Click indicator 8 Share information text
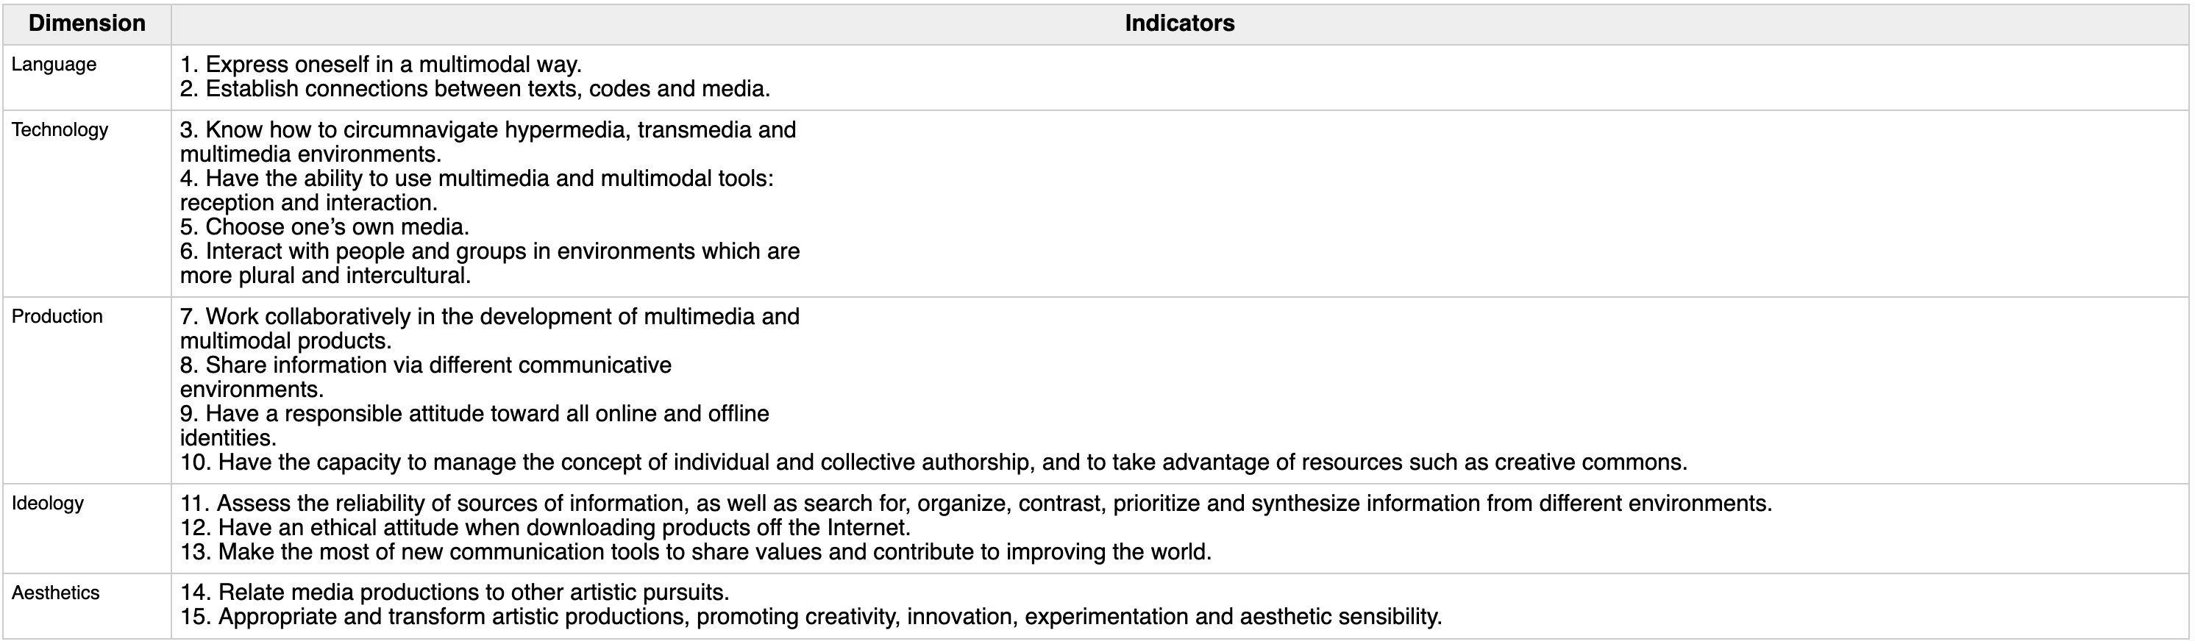Screen dimensions: 2195x644 pyautogui.click(x=426, y=365)
